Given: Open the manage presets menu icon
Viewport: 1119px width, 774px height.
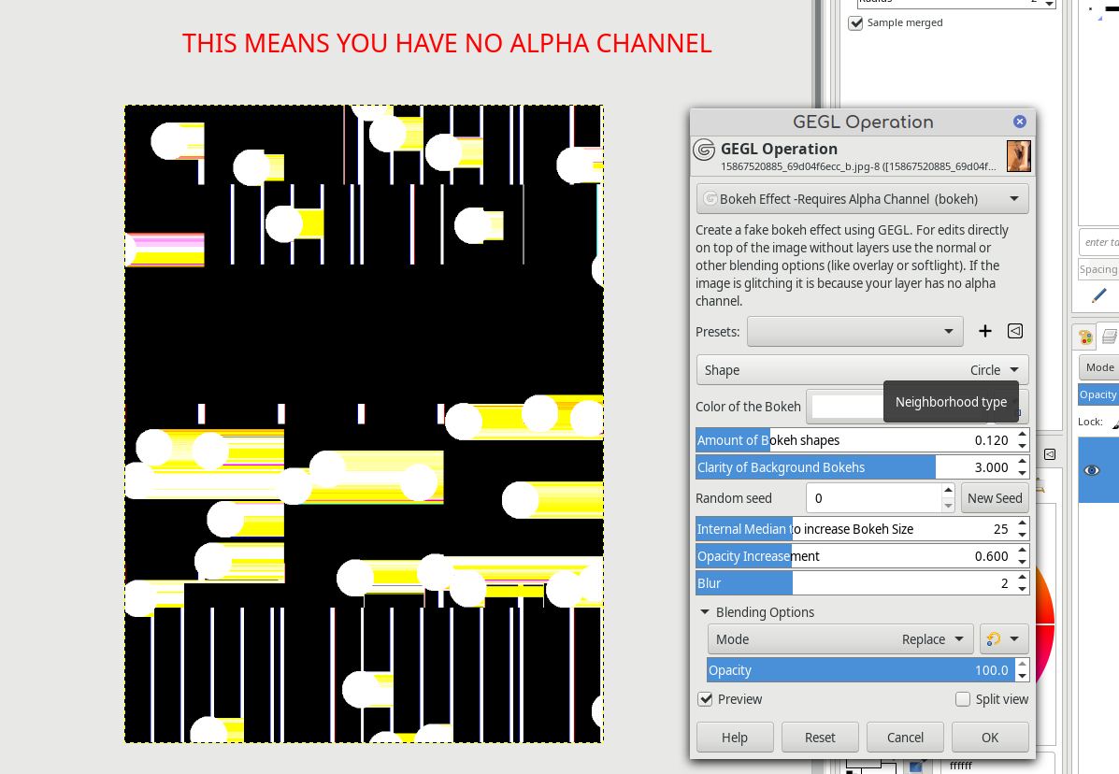Looking at the screenshot, I should pyautogui.click(x=1015, y=331).
